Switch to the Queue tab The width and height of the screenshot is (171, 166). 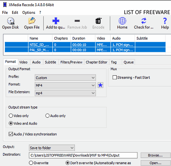(128, 62)
